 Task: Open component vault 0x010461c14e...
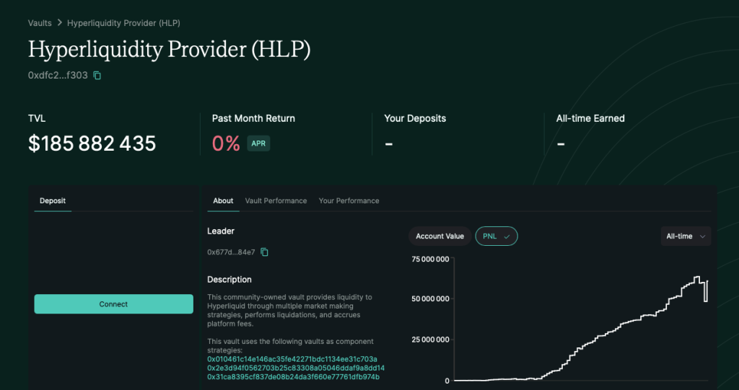click(x=292, y=359)
